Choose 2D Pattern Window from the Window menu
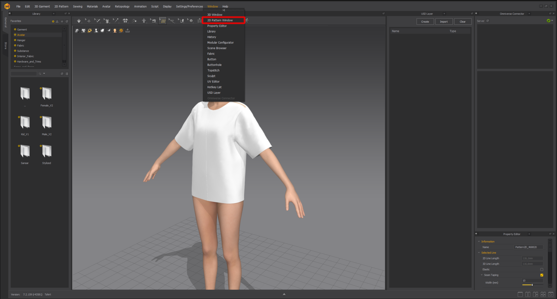 click(x=220, y=20)
